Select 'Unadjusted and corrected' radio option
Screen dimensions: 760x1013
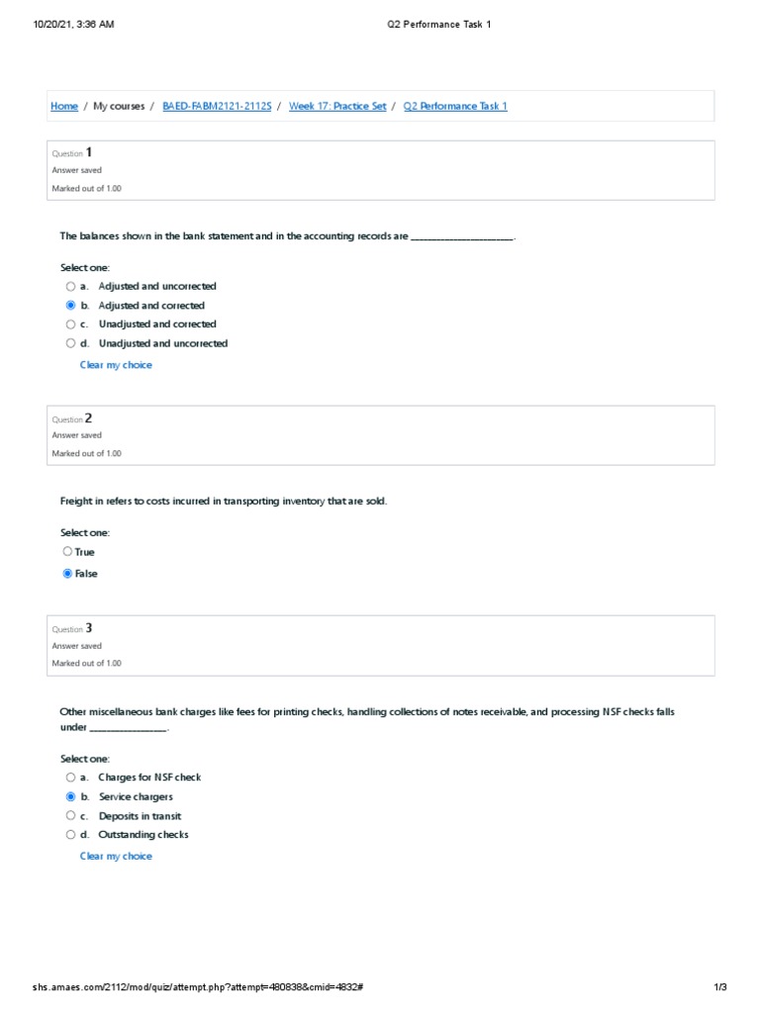[x=70, y=324]
